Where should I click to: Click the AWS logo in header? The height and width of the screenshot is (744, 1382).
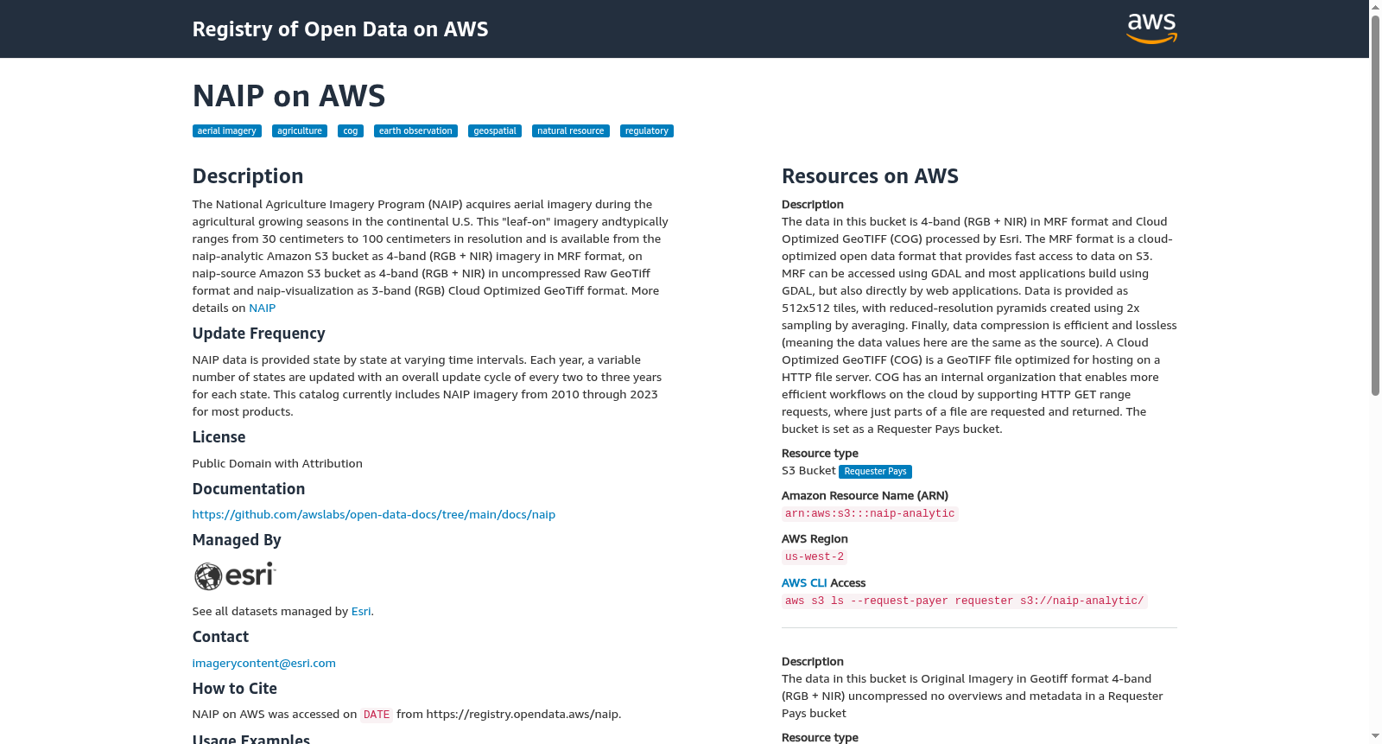(1151, 29)
